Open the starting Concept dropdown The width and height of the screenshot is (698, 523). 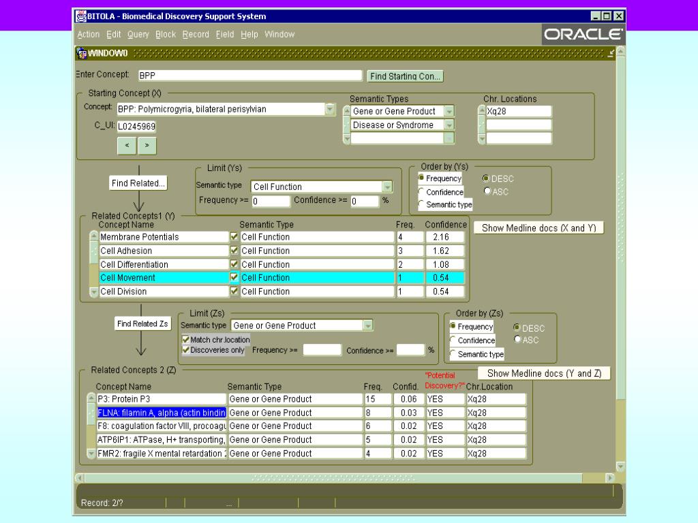click(330, 109)
